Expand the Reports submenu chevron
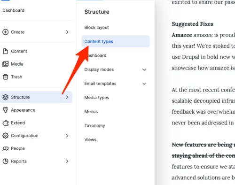This screenshot has width=235, height=185. tap(67, 161)
